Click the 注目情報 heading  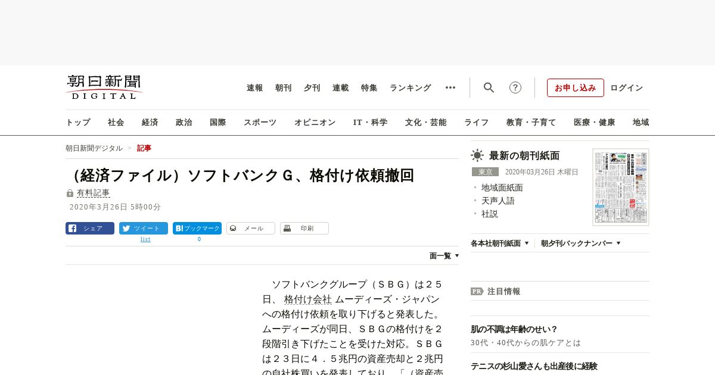point(504,292)
